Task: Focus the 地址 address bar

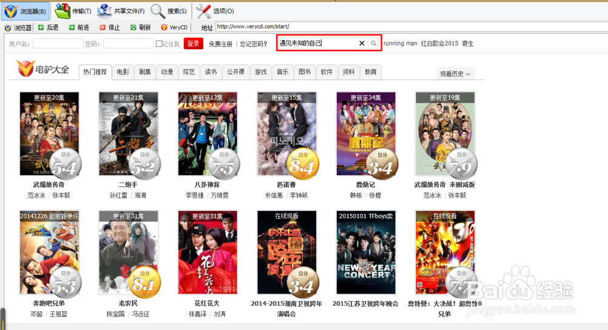Action: (x=411, y=27)
